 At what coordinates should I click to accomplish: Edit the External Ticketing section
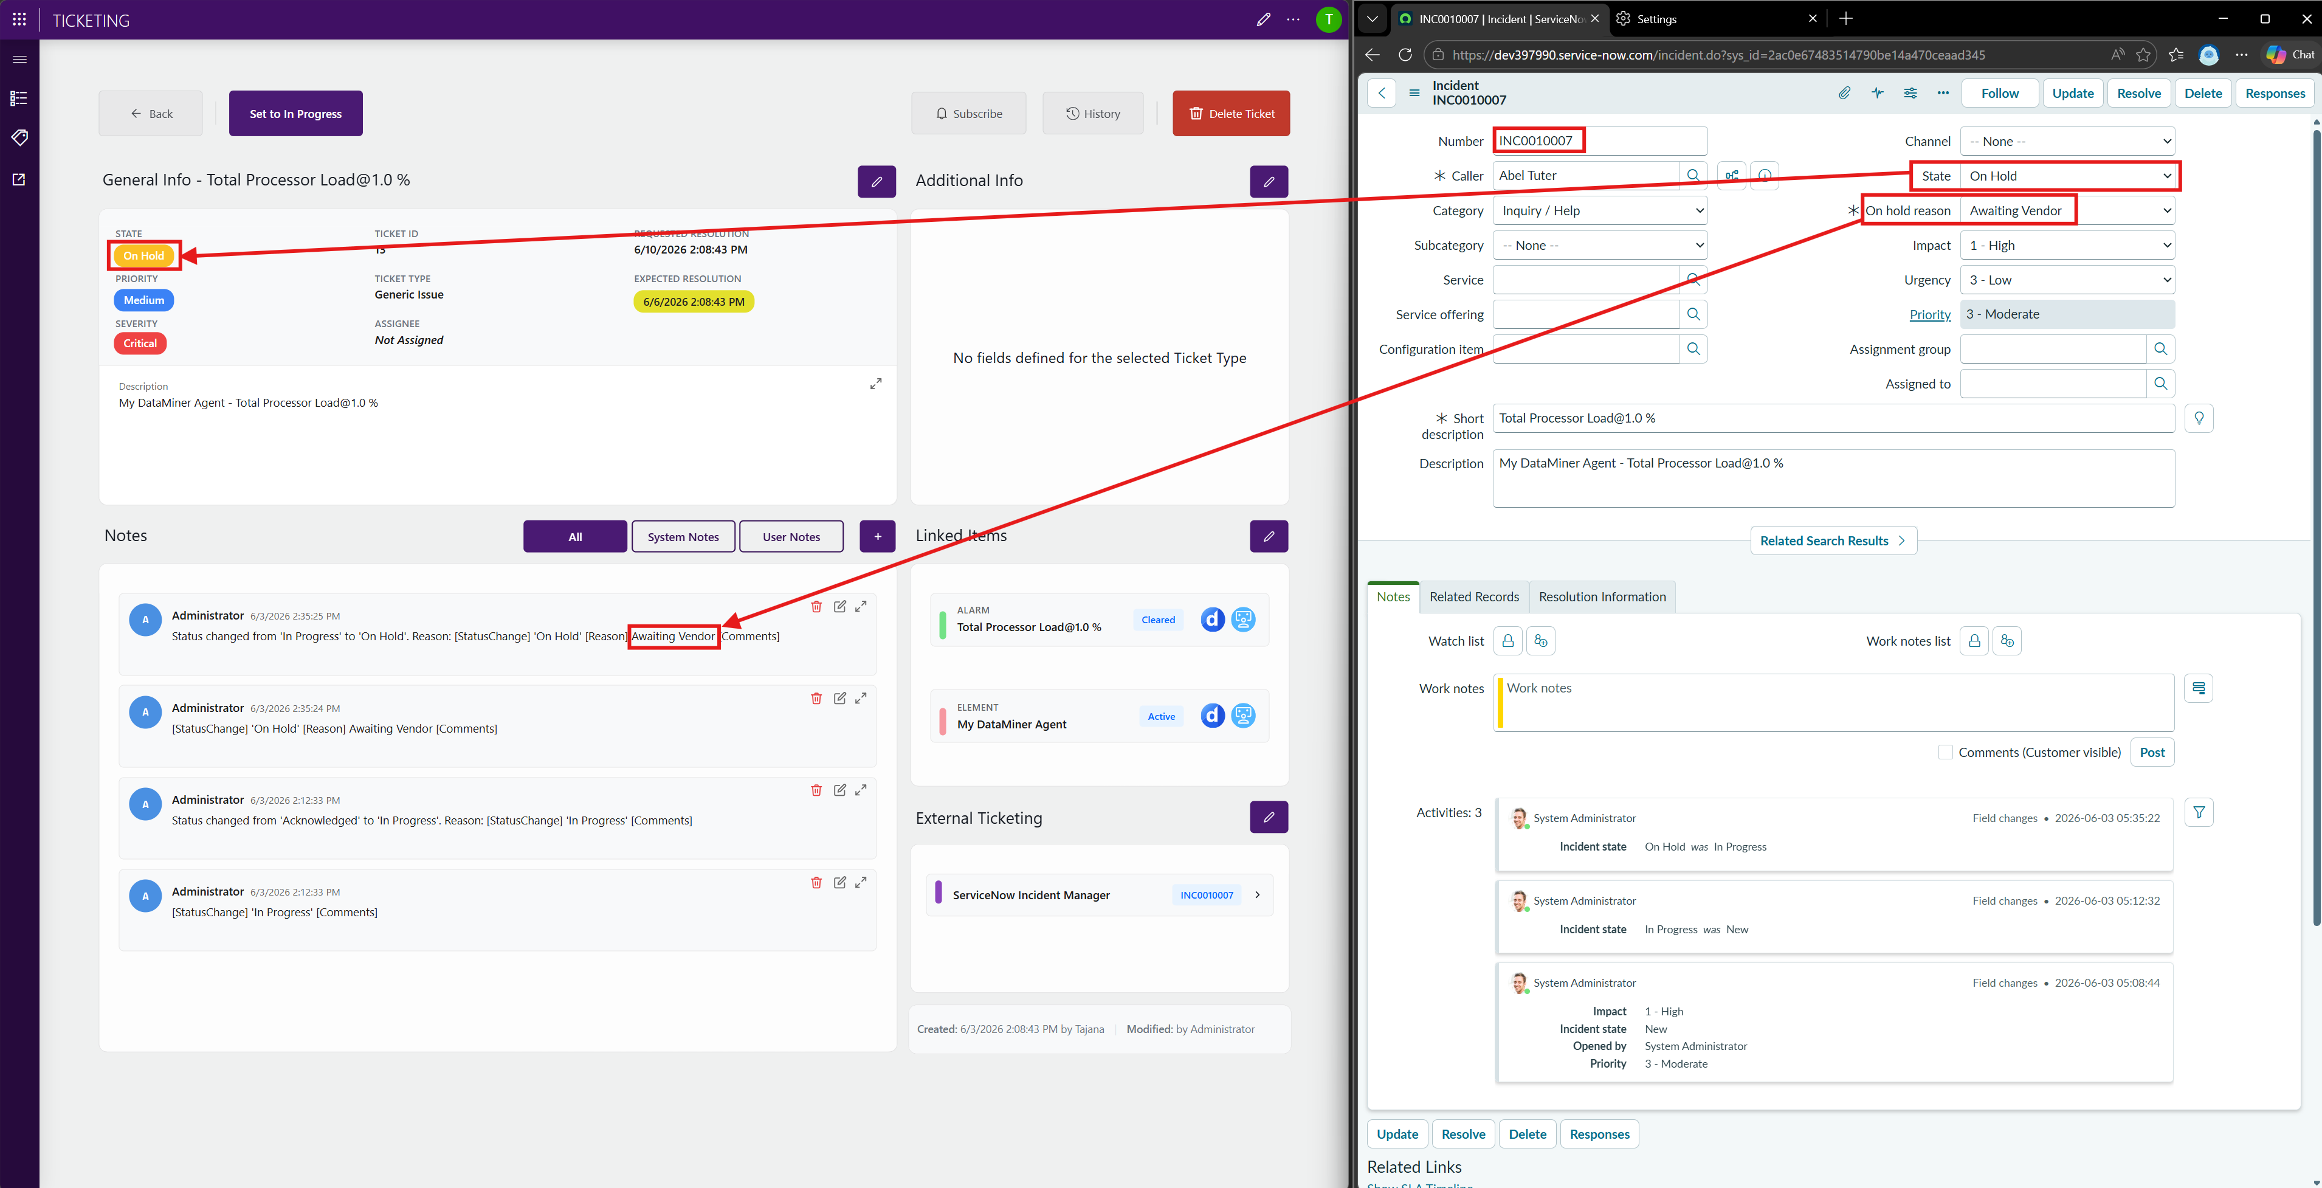point(1268,818)
